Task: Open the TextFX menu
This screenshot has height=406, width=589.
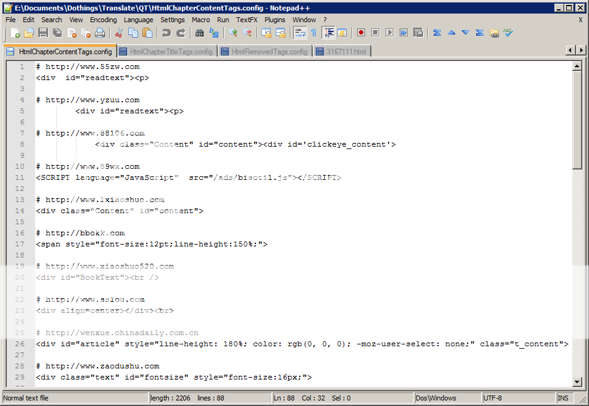Action: 247,20
